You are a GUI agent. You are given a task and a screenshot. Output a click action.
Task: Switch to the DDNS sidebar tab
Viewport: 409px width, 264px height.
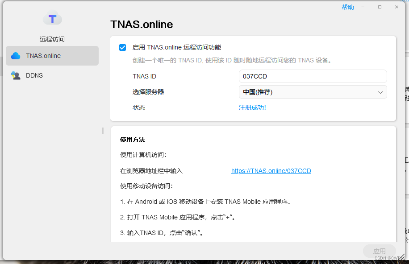pos(52,75)
